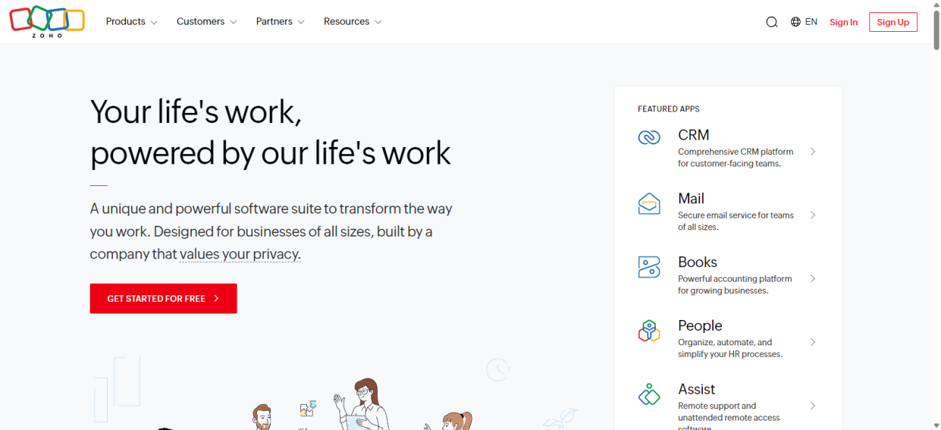941x430 pixels.
Task: Open the search magnifier icon
Action: pyautogui.click(x=772, y=22)
